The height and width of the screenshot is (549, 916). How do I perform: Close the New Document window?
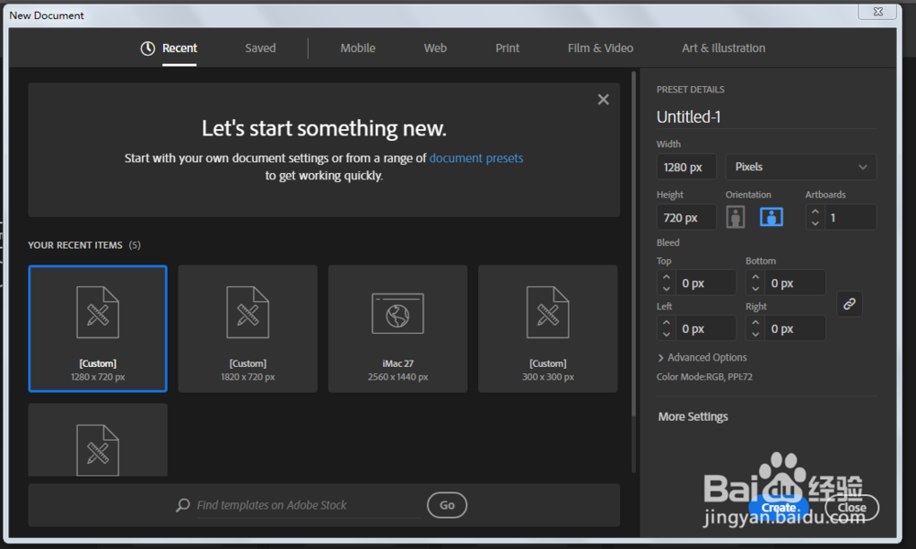[878, 11]
